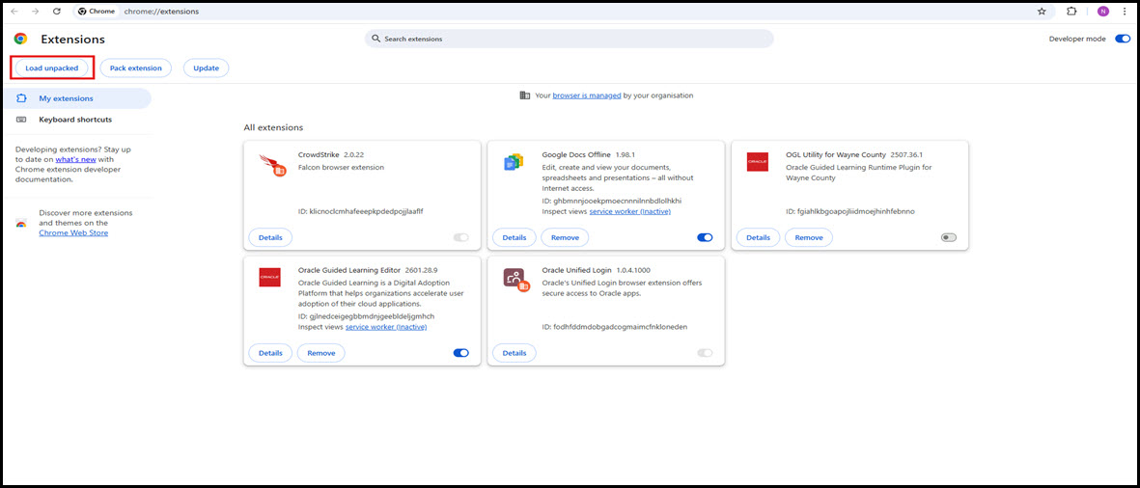Viewport: 1140px width, 488px height.
Task: Open Keyboard shortcuts in sidebar
Action: coord(77,119)
